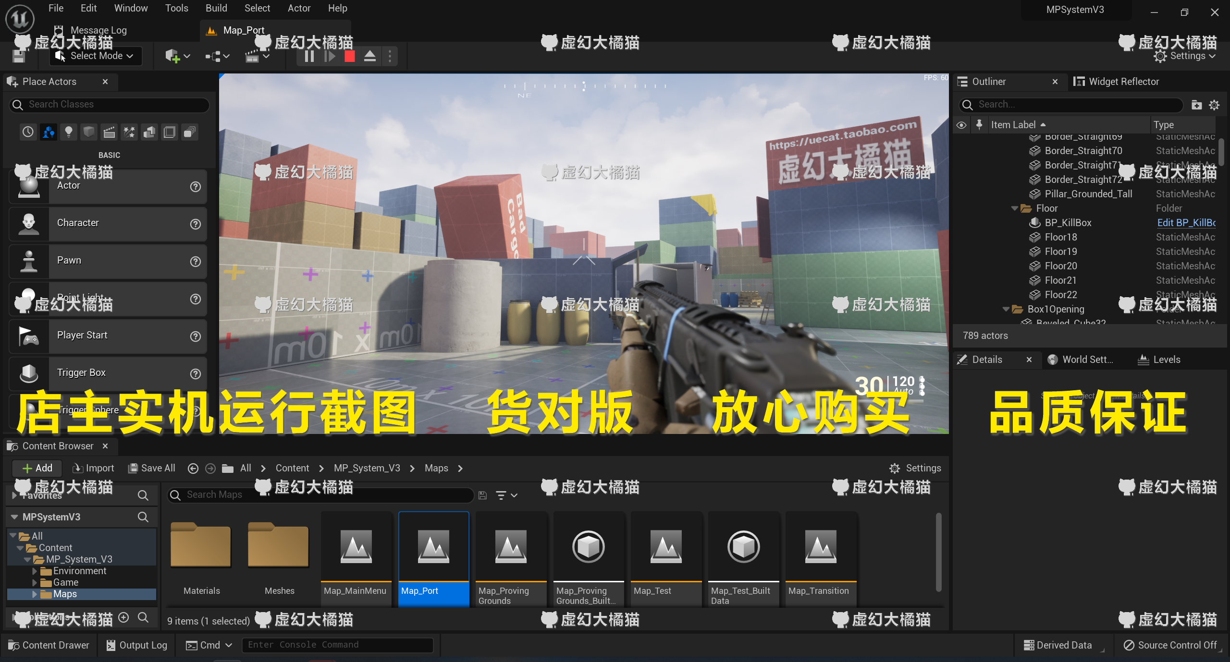Switch to the Widget Reflector tab
Screen dimensions: 1230x662
1116,82
